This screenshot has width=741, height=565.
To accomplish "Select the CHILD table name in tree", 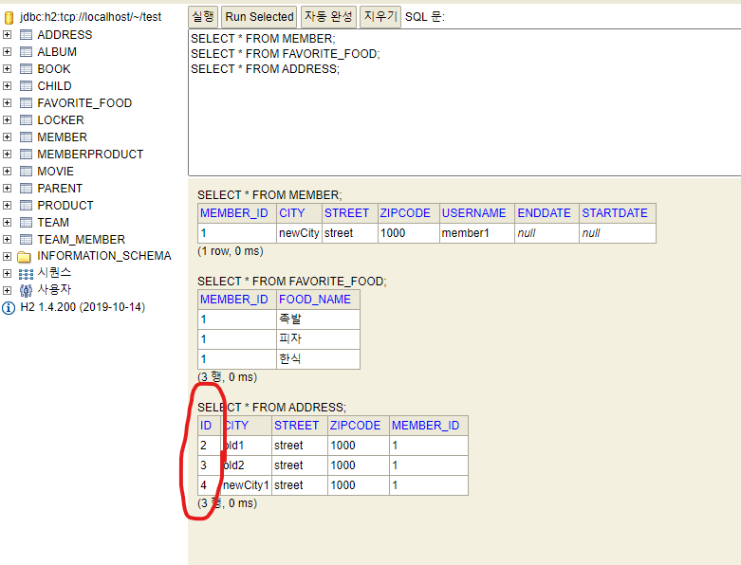I will [54, 86].
